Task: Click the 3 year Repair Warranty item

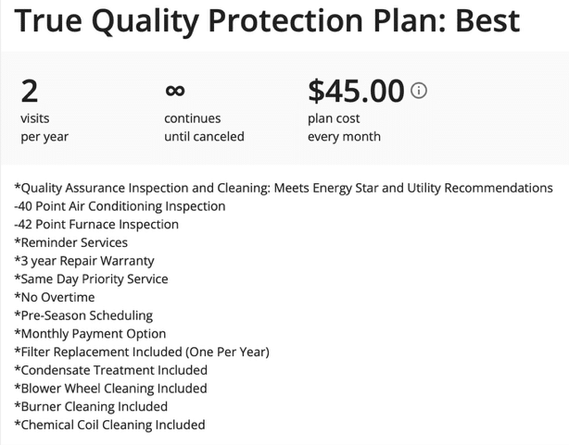Action: click(84, 261)
